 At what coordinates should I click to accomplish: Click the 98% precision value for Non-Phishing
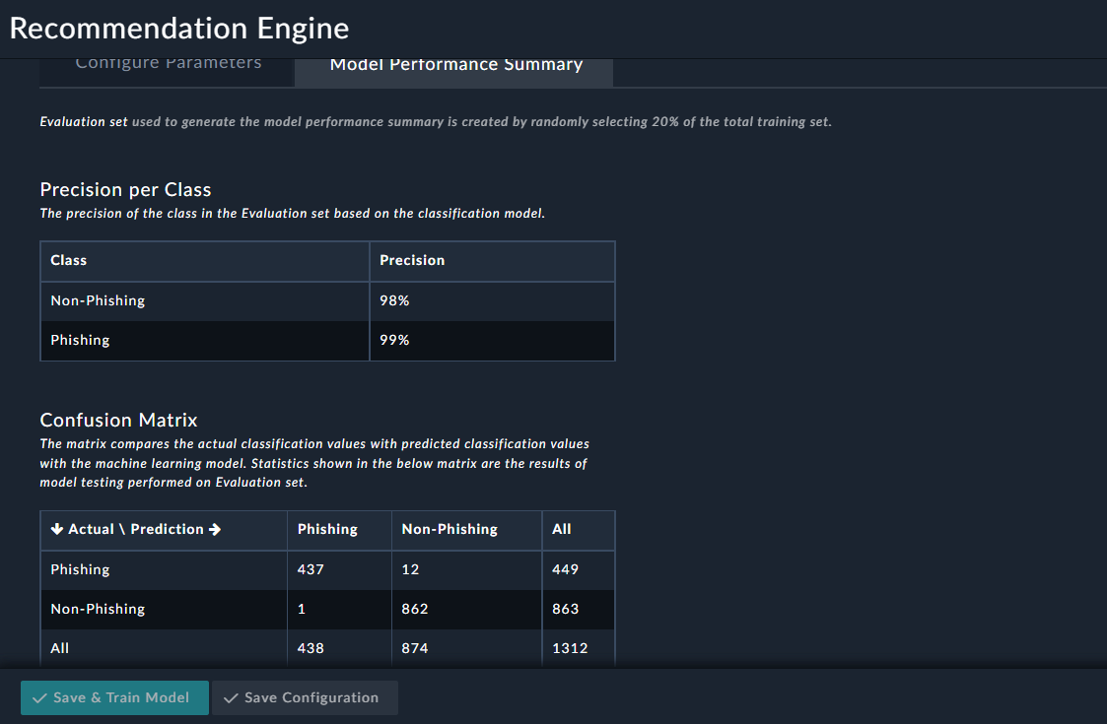(393, 300)
